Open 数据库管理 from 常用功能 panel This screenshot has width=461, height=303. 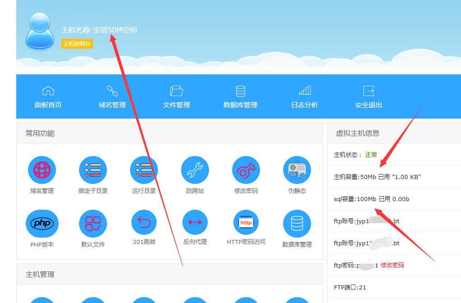297,223
